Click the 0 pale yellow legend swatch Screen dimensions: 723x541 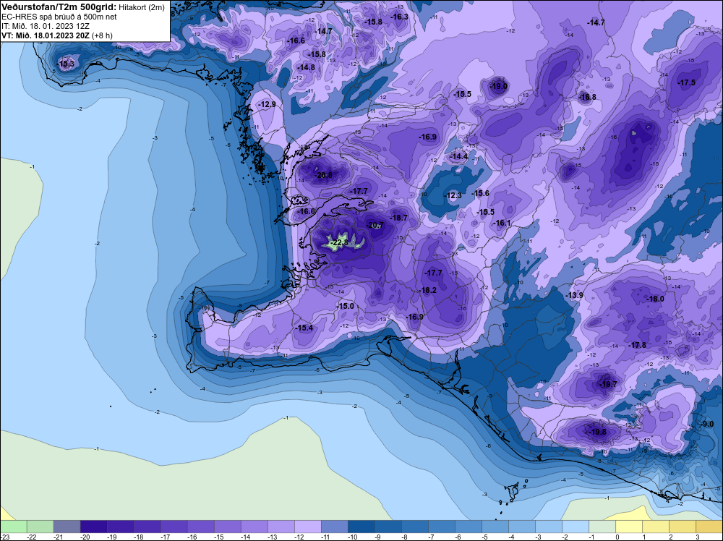coord(629,527)
